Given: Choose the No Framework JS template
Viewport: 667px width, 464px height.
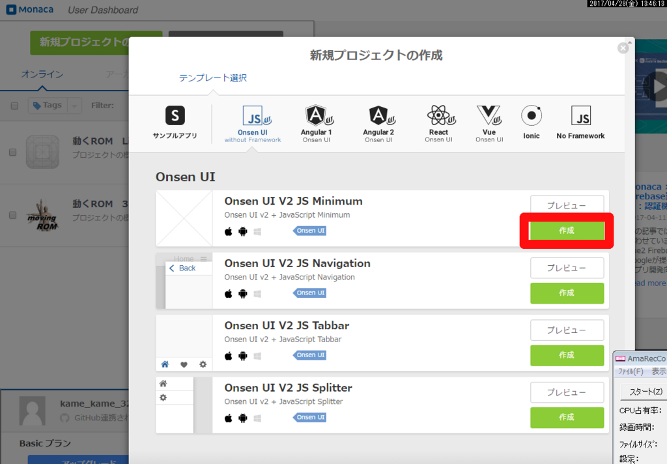Looking at the screenshot, I should (x=580, y=122).
